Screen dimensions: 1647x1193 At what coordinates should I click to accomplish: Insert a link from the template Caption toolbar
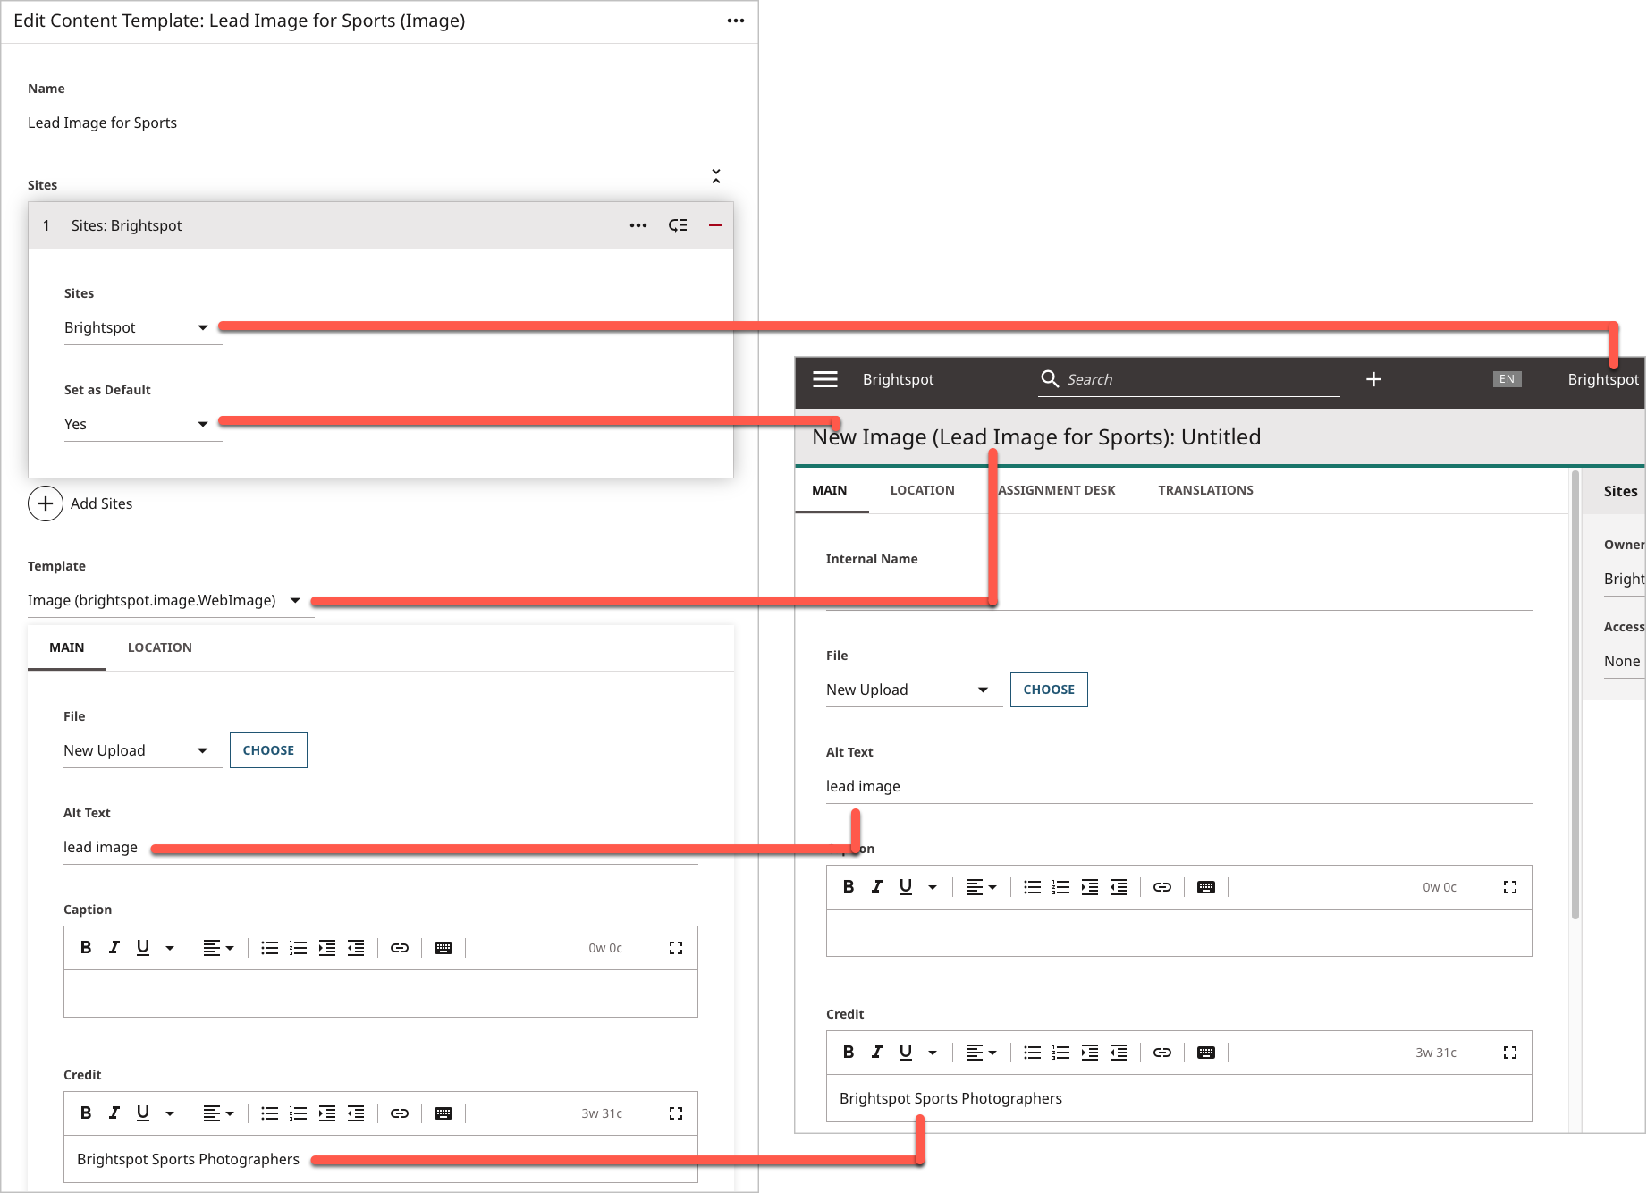[400, 948]
